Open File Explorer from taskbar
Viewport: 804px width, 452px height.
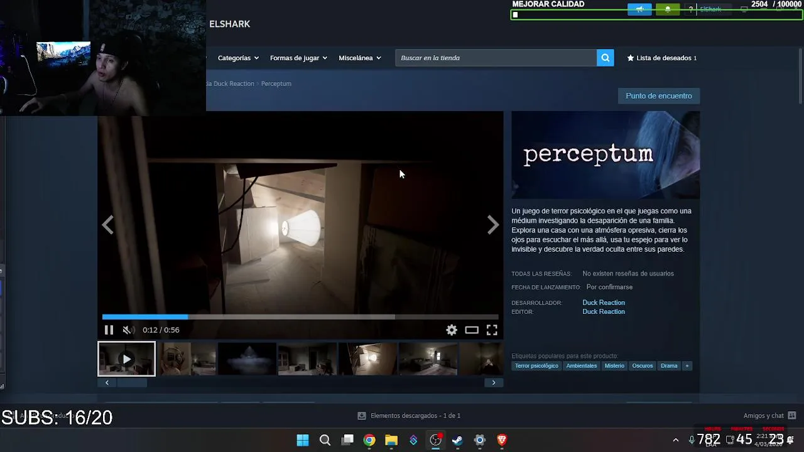[391, 440]
